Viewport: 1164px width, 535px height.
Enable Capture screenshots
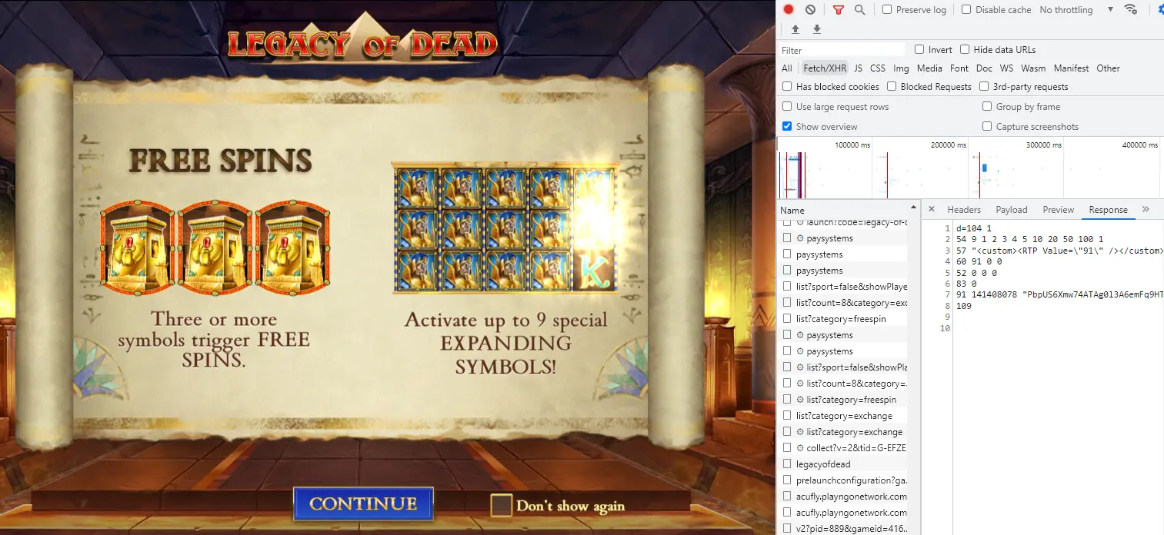(987, 127)
